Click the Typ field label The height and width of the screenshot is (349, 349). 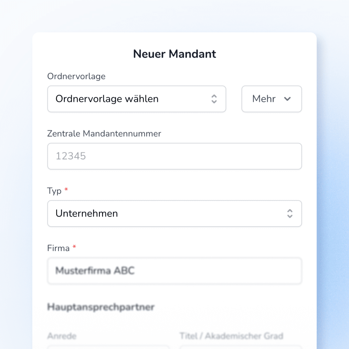pyautogui.click(x=54, y=191)
